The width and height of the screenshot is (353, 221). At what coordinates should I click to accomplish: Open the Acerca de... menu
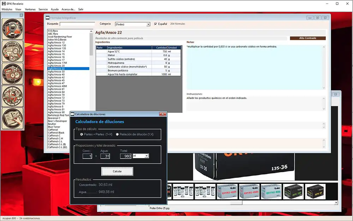68,9
